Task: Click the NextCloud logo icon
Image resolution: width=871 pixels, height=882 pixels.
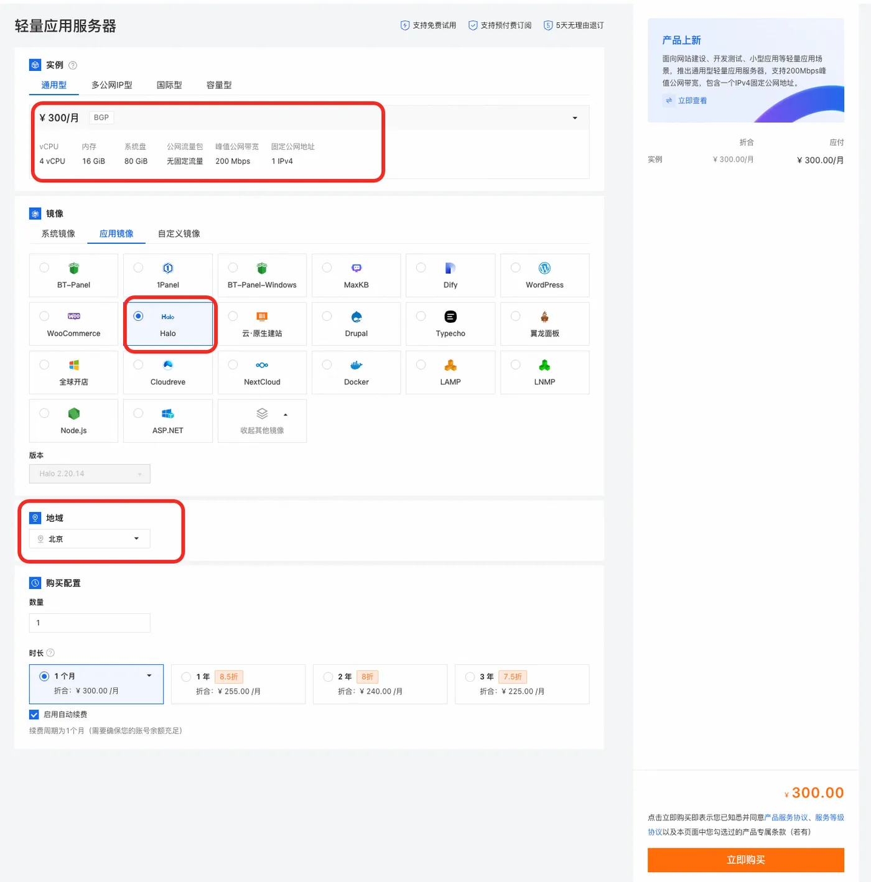Action: 262,365
